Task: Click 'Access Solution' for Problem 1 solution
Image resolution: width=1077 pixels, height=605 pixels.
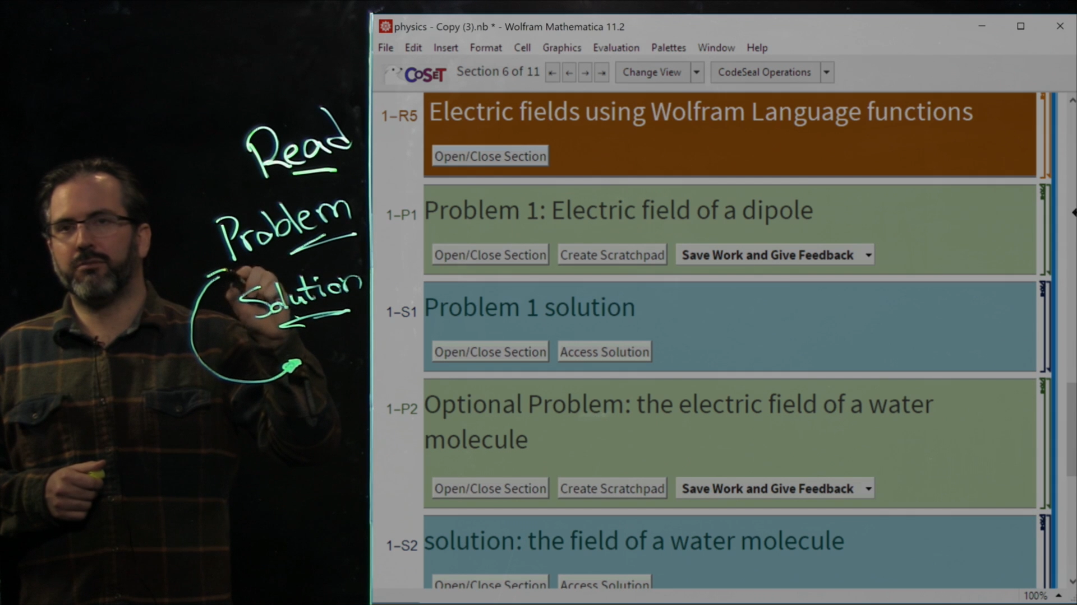Action: coord(604,352)
